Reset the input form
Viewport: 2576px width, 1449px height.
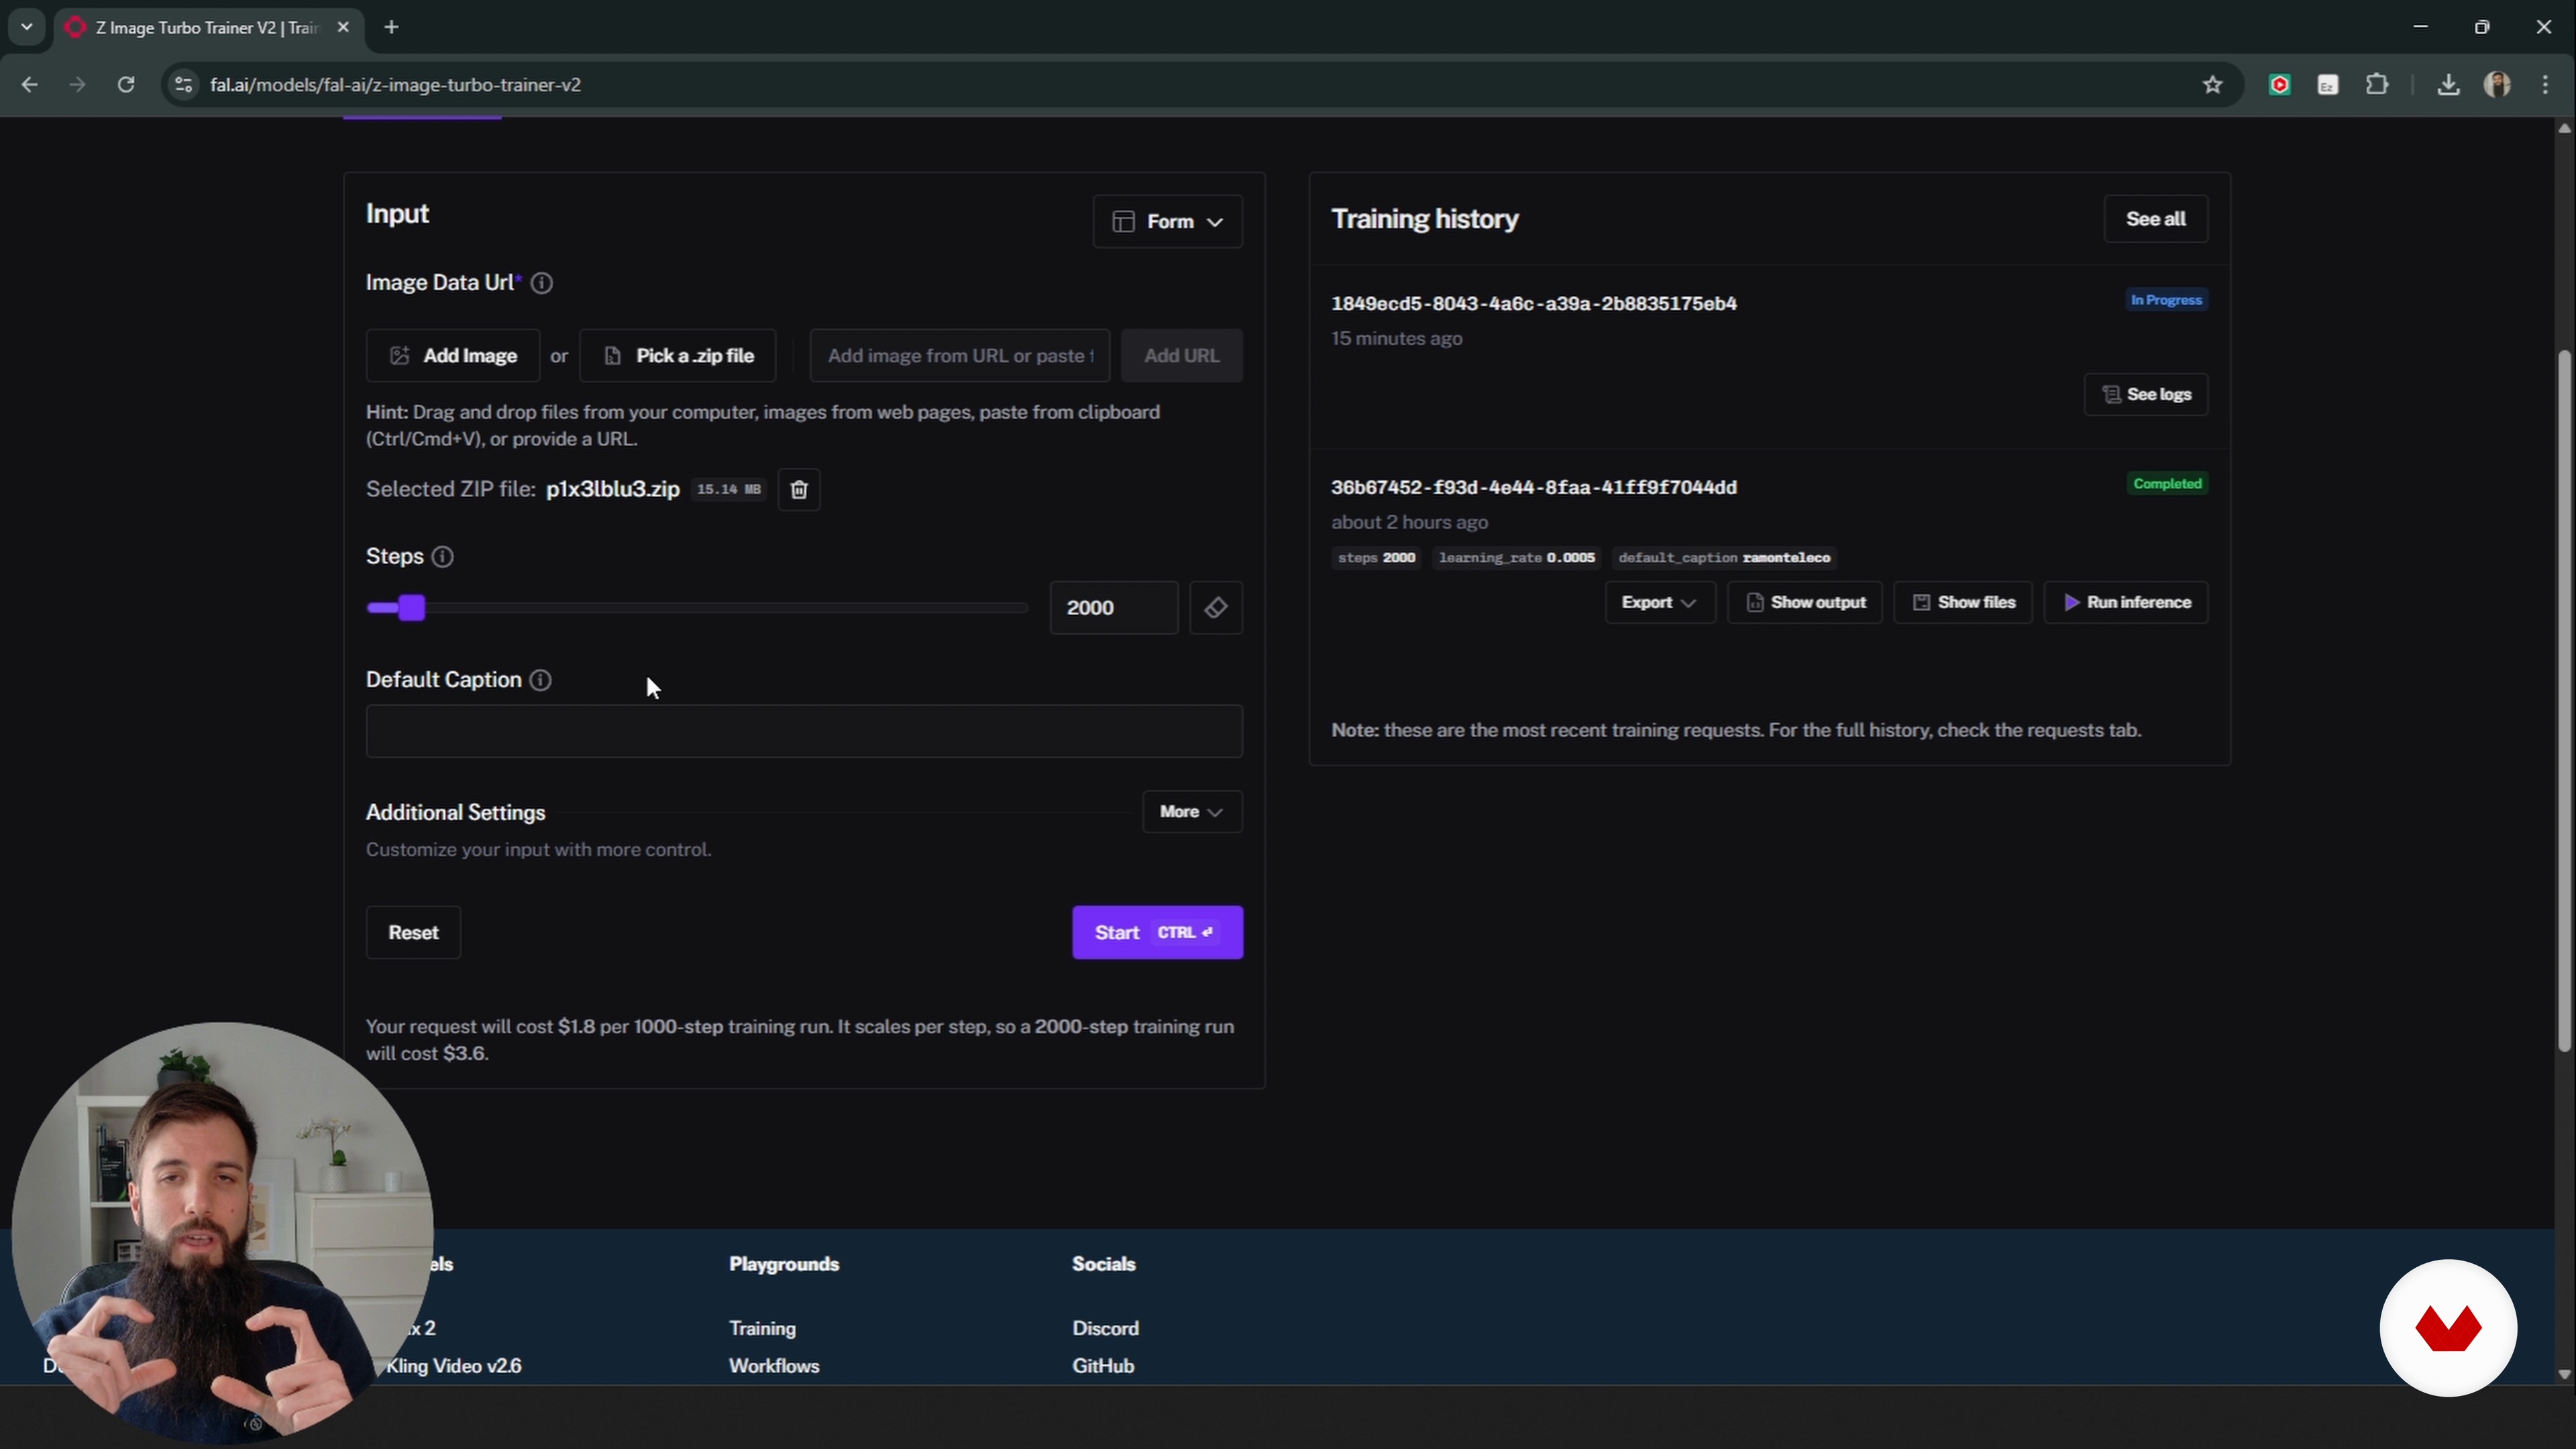(x=413, y=933)
